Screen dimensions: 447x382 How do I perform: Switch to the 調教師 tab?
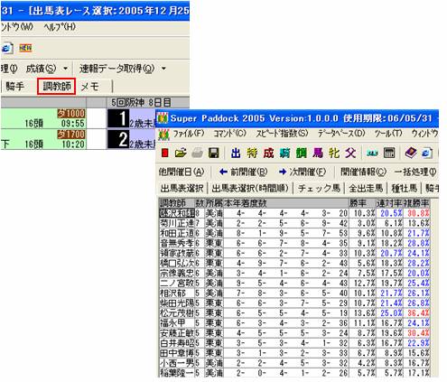56,87
